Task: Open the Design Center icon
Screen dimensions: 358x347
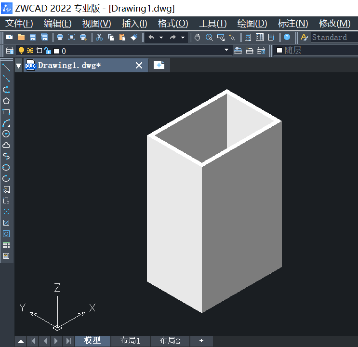Action: (260, 37)
